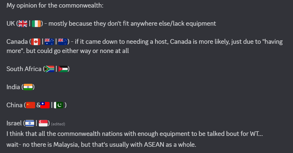Click the Israel flag emoji
293x153 pixels.
pyautogui.click(x=30, y=123)
